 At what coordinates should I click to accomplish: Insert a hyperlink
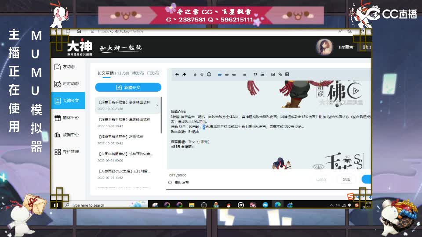point(280,75)
